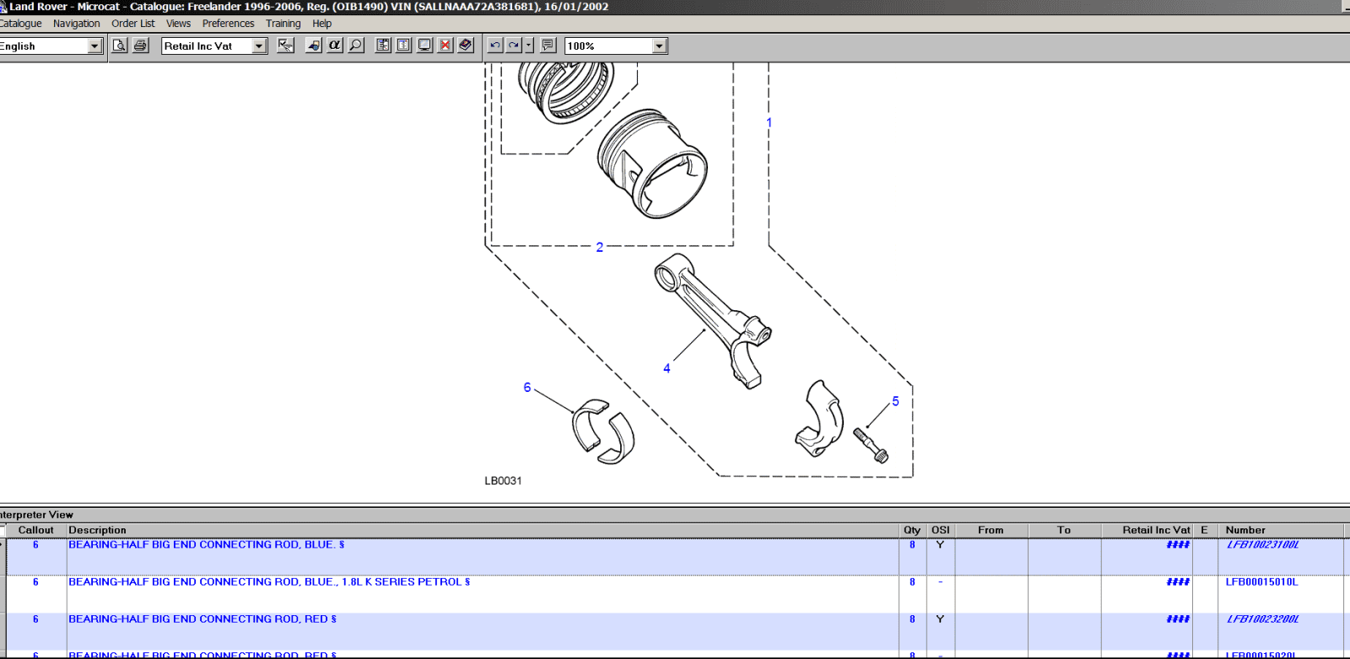Click the To column header

tap(1064, 530)
